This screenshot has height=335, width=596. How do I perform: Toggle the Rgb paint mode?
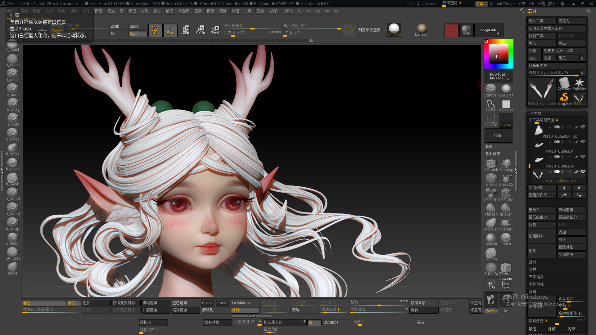coord(138,33)
